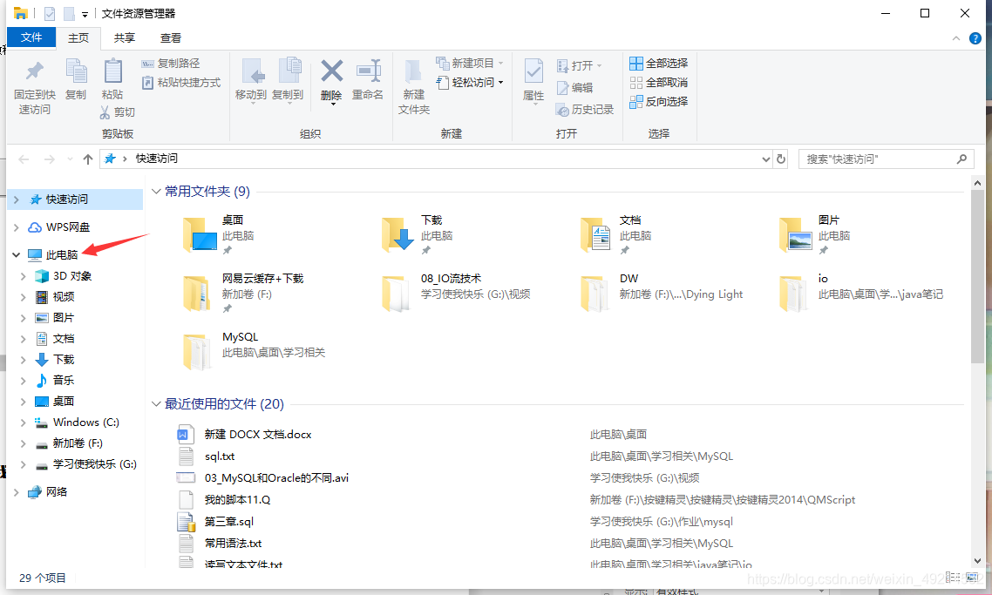Screen dimensions: 992x595
Task: Collapse the 常用文件夹 section
Action: click(156, 191)
